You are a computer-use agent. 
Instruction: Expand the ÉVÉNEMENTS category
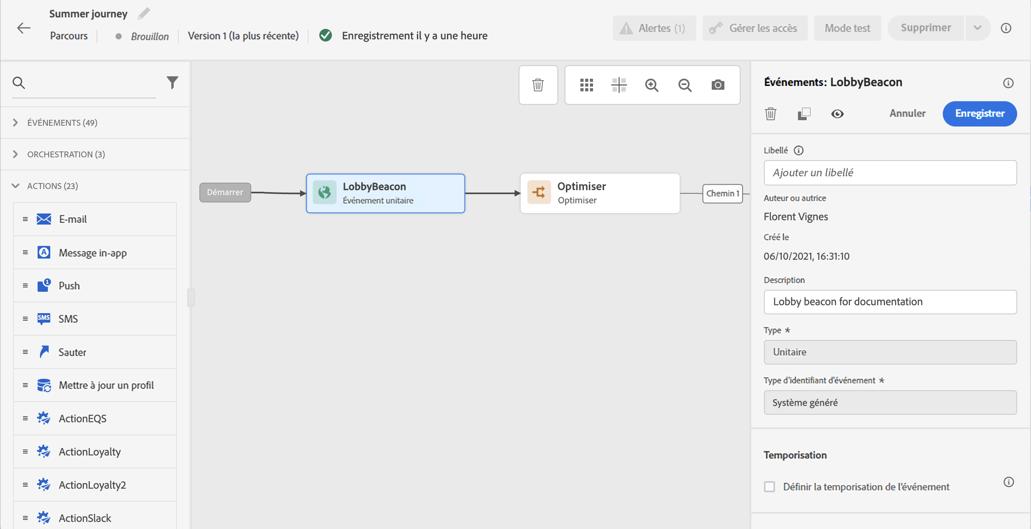(x=15, y=123)
